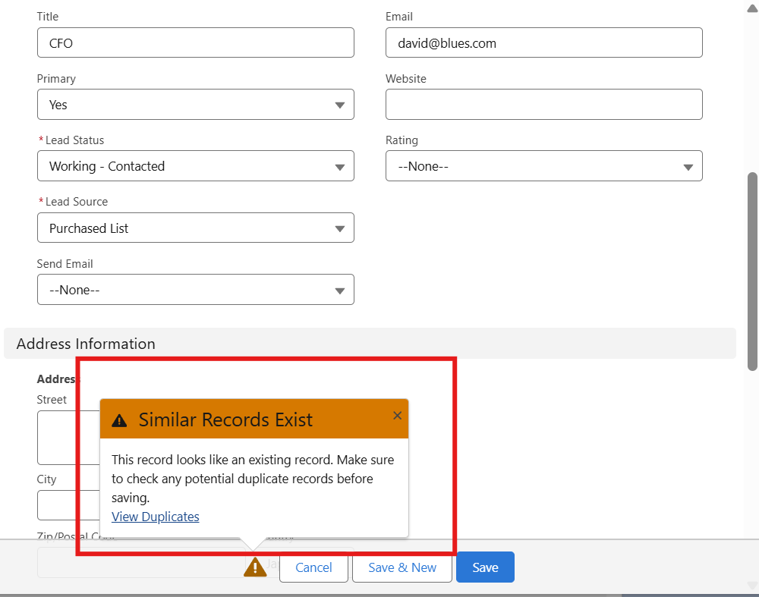Open the Primary dropdown showing Yes
The width and height of the screenshot is (759, 597).
click(x=195, y=105)
